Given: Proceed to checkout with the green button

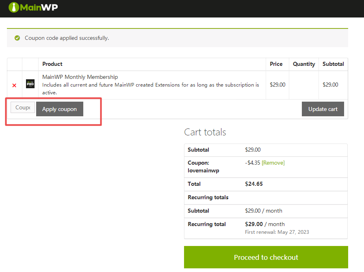Looking at the screenshot, I should coord(266,257).
